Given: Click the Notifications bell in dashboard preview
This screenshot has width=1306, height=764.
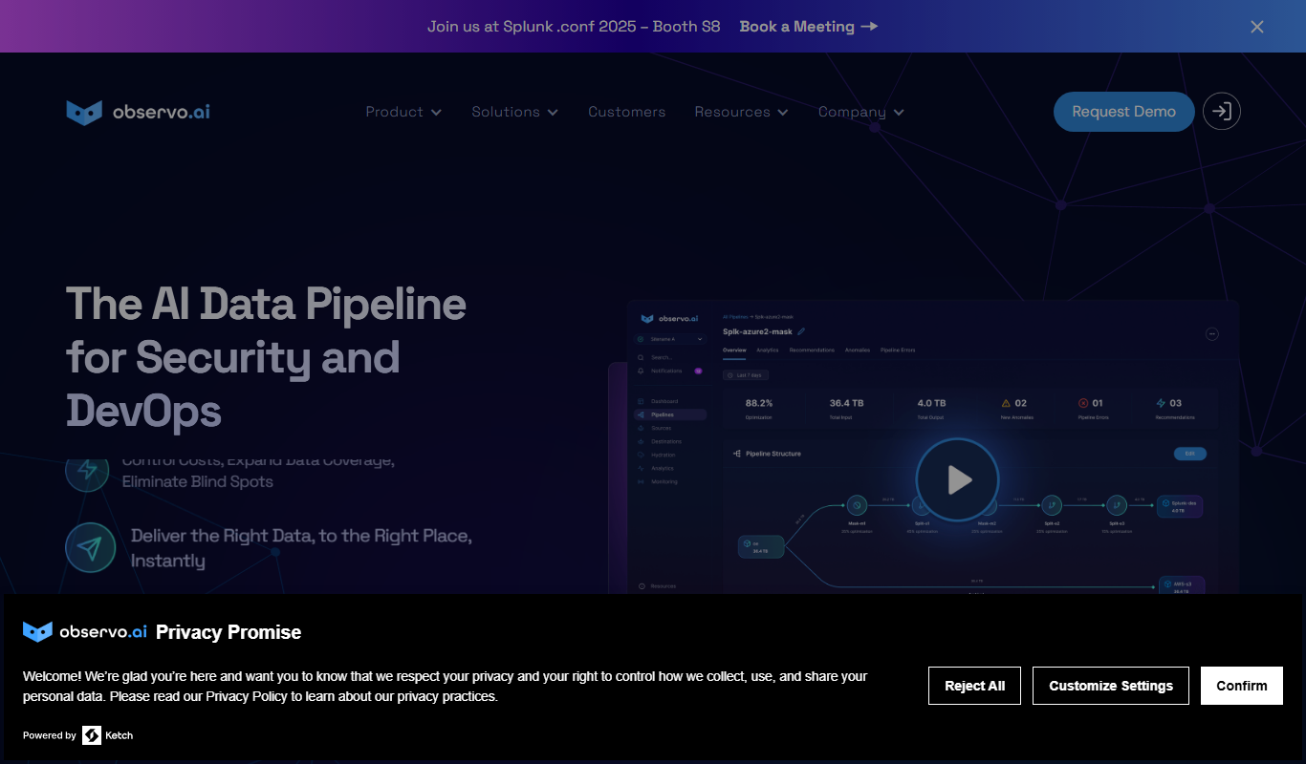Looking at the screenshot, I should tap(640, 371).
